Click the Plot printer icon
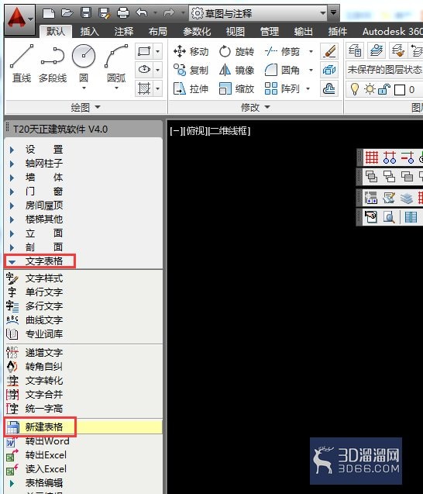The image size is (423, 494). (123, 13)
